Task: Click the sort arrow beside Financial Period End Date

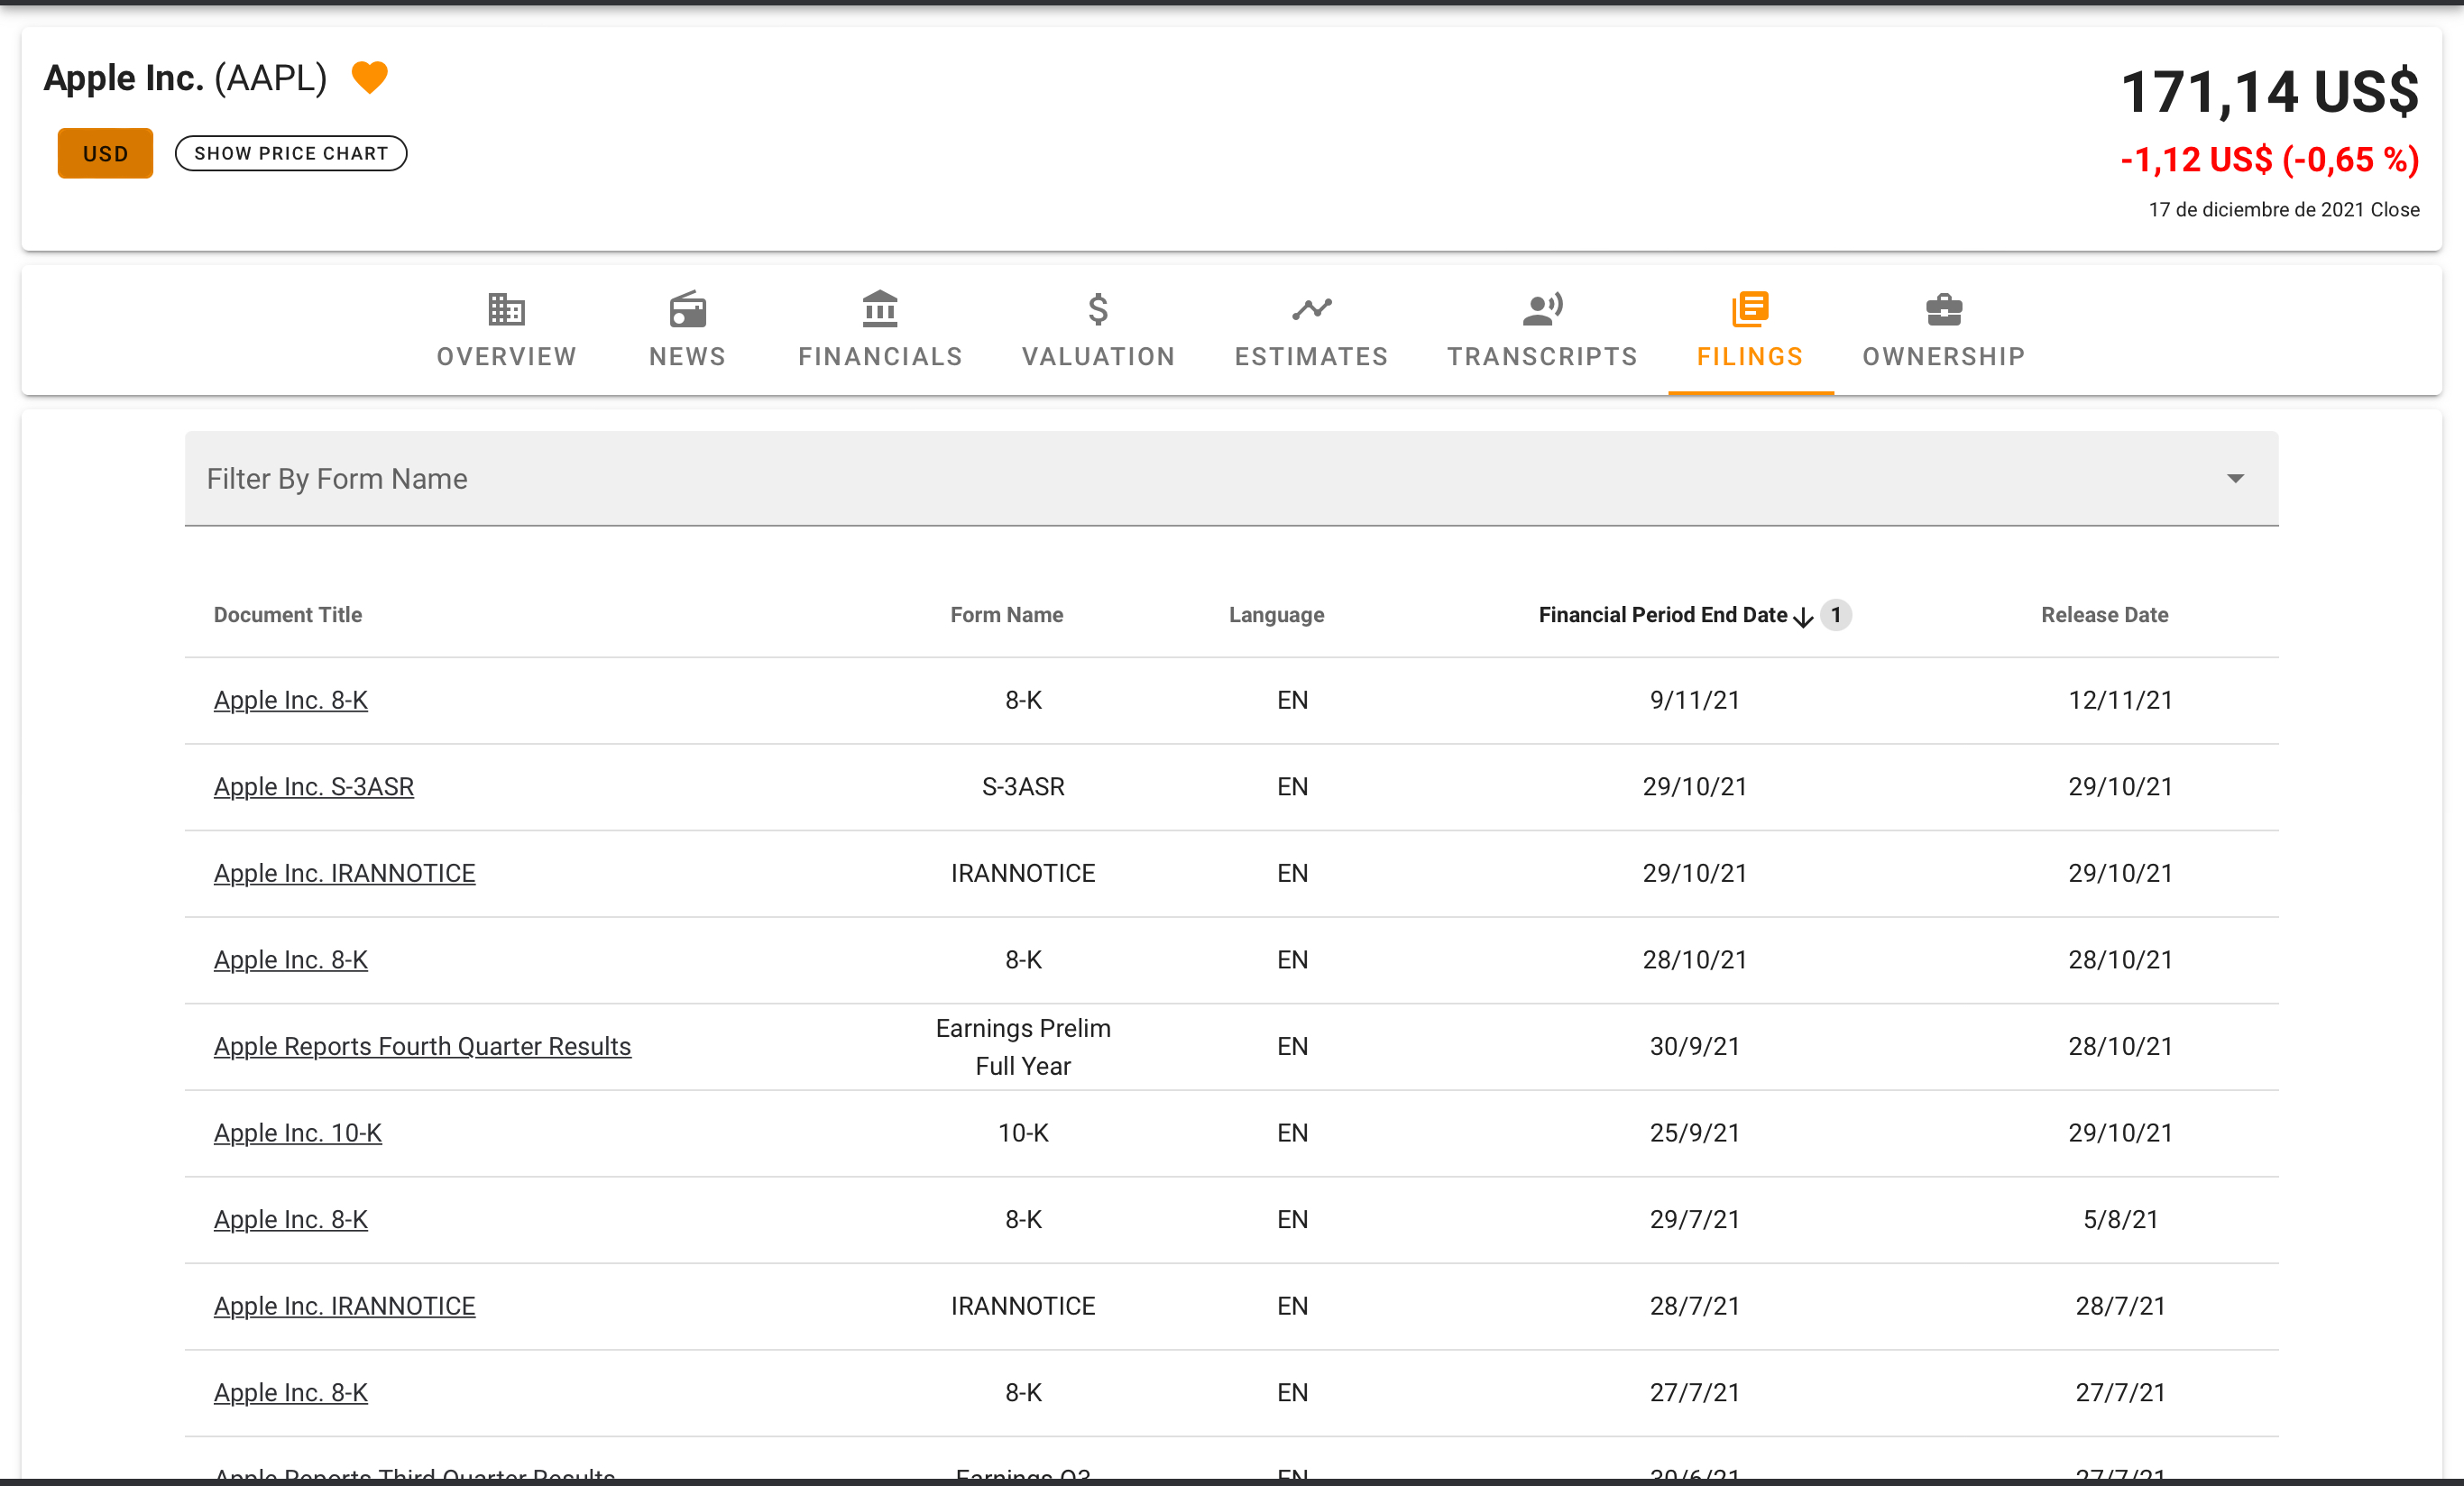Action: point(1803,617)
